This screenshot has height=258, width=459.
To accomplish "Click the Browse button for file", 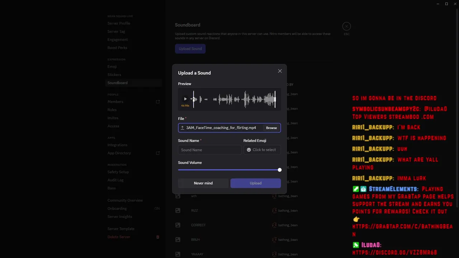I will click(x=271, y=128).
